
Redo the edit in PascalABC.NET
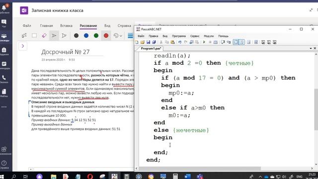click(185, 42)
